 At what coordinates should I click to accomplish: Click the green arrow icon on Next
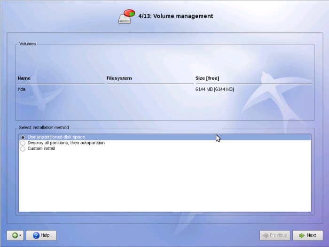point(302,235)
